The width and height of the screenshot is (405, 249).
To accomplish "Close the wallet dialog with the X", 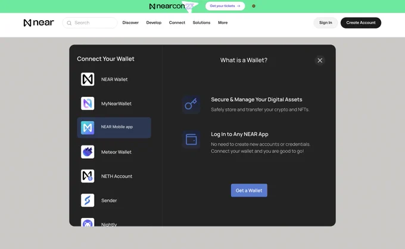I will (320, 60).
